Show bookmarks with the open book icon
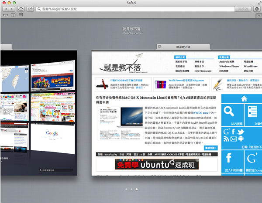The image size is (262, 203). coord(13,15)
